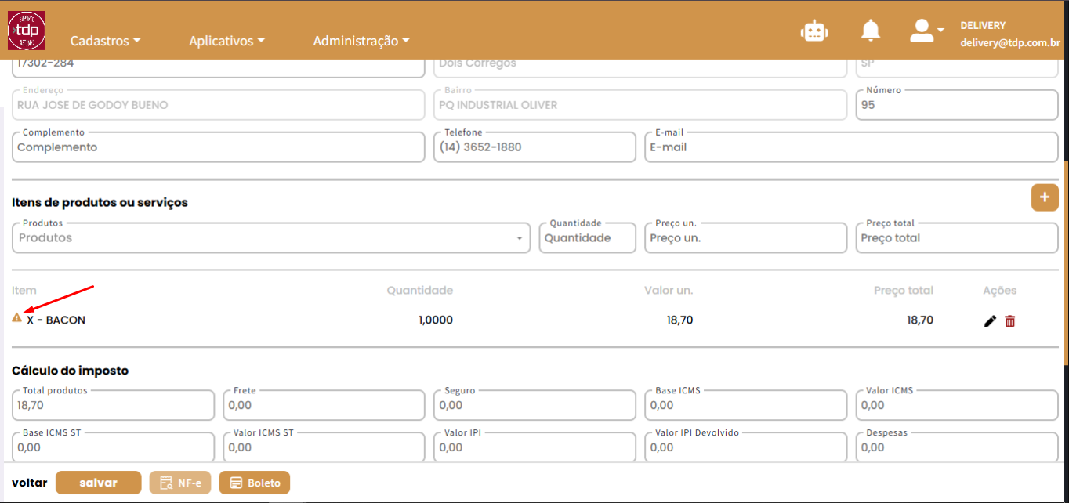Open the robot assistant icon
Viewport: 1069px width, 503px height.
click(x=814, y=31)
